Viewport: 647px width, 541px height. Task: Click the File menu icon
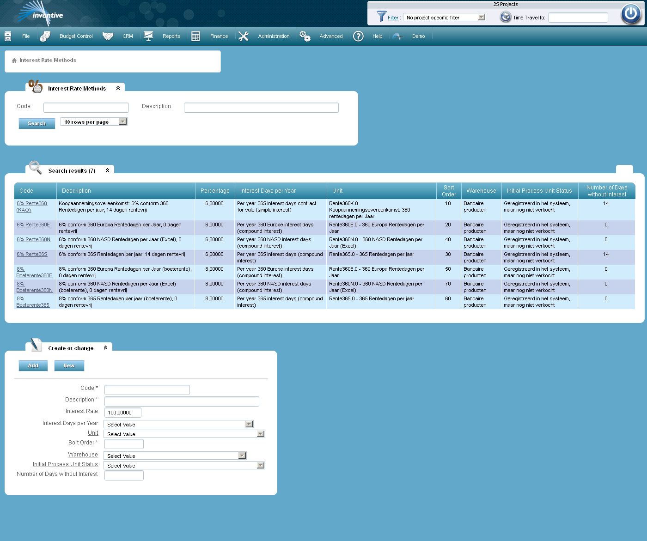(8, 36)
